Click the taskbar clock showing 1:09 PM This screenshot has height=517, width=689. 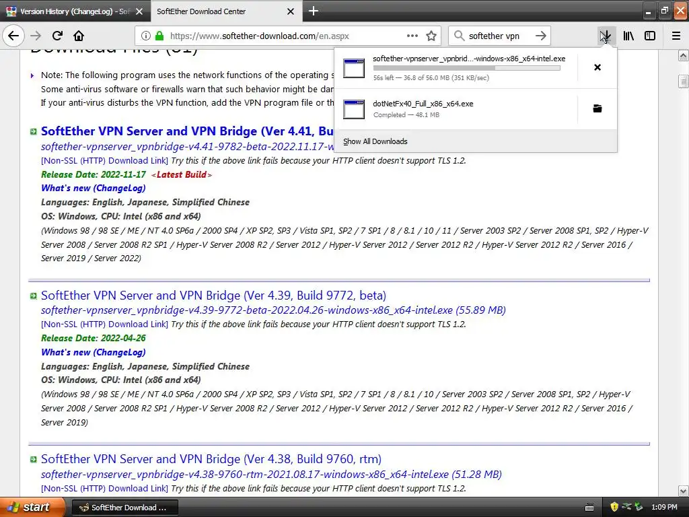click(x=664, y=508)
